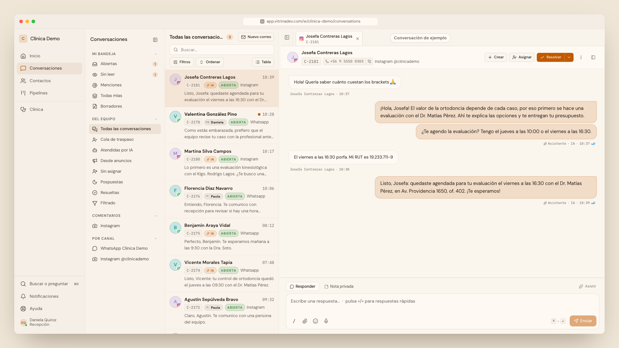Image resolution: width=619 pixels, height=348 pixels.
Task: Click the Asignar button
Action: click(522, 57)
